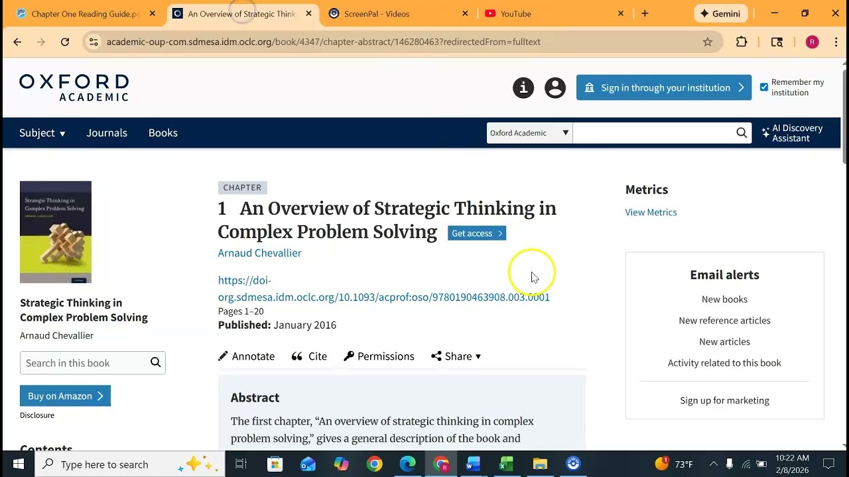Screen dimensions: 849x477
Task: Click New articles email alert
Action: click(x=724, y=341)
